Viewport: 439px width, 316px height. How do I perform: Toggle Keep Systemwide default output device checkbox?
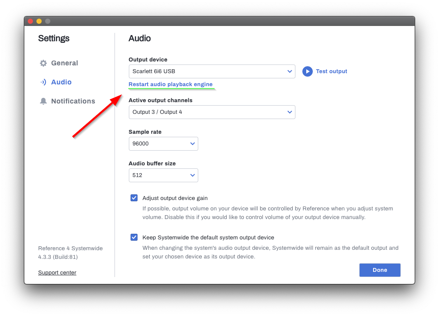(x=134, y=238)
